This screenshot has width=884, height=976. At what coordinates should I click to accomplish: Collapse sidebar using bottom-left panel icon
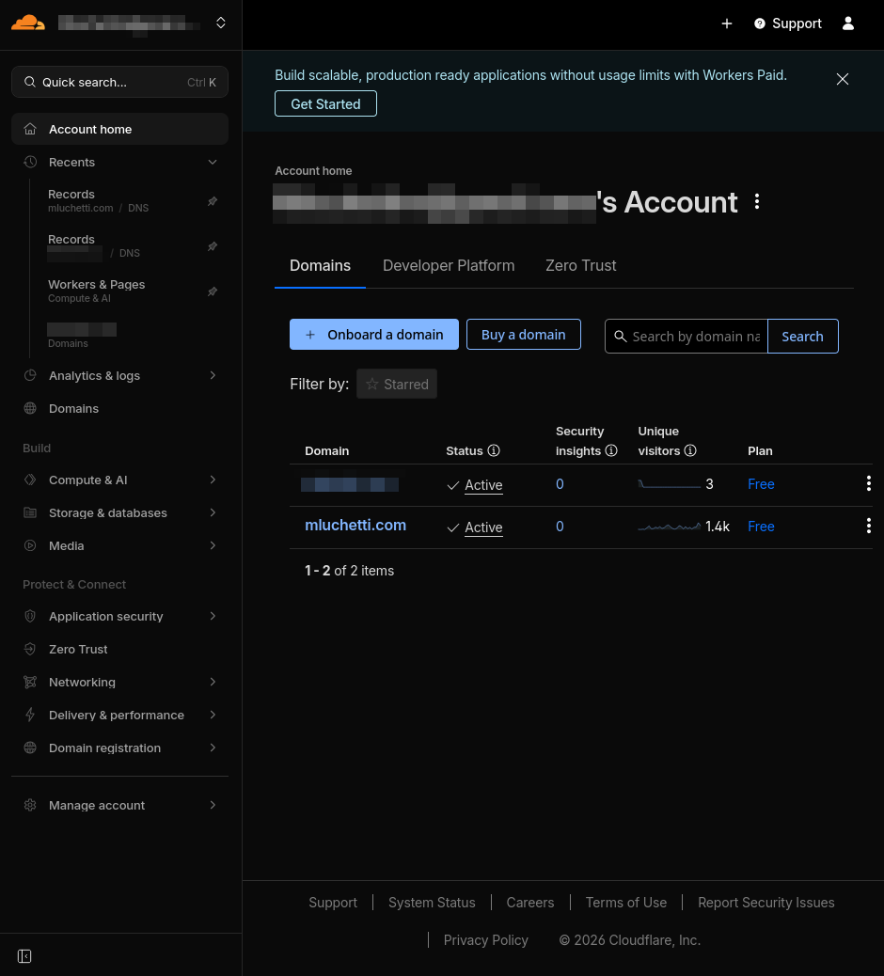25,956
